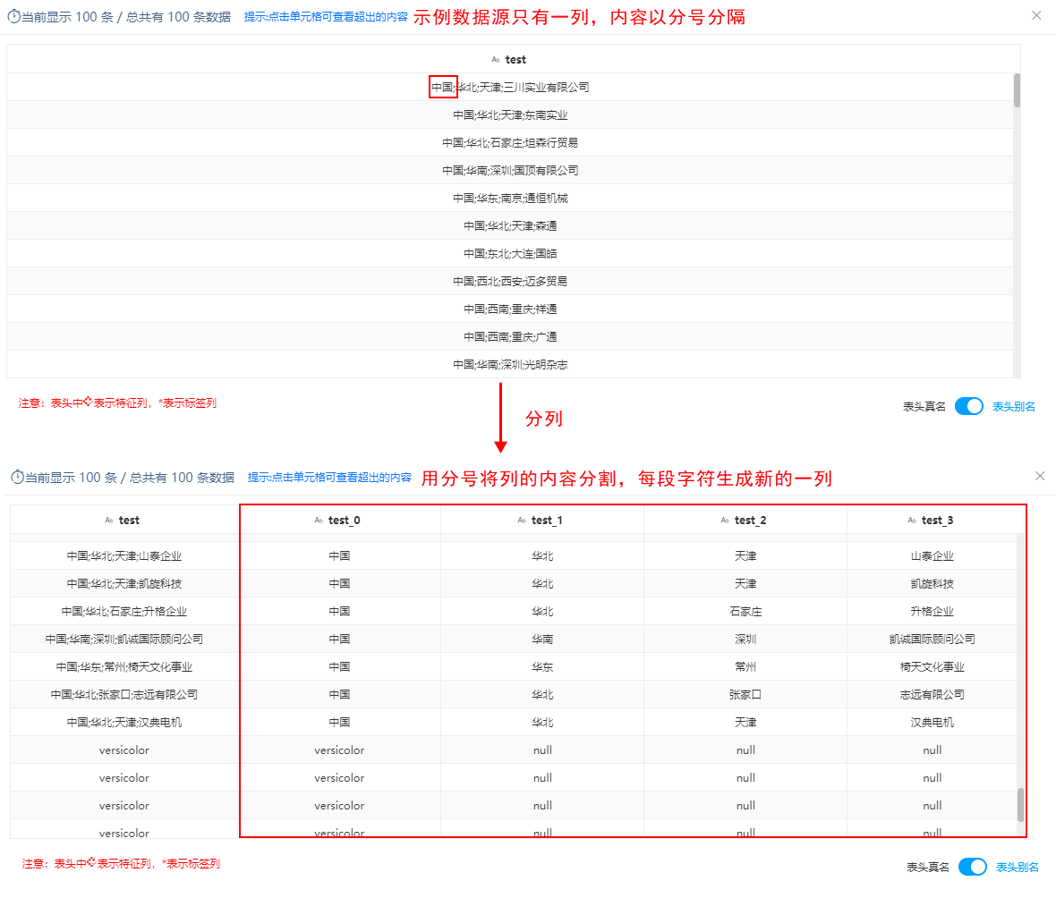This screenshot has height=898, width=1056.
Task: Click row count text in lower panel
Action: click(x=129, y=478)
